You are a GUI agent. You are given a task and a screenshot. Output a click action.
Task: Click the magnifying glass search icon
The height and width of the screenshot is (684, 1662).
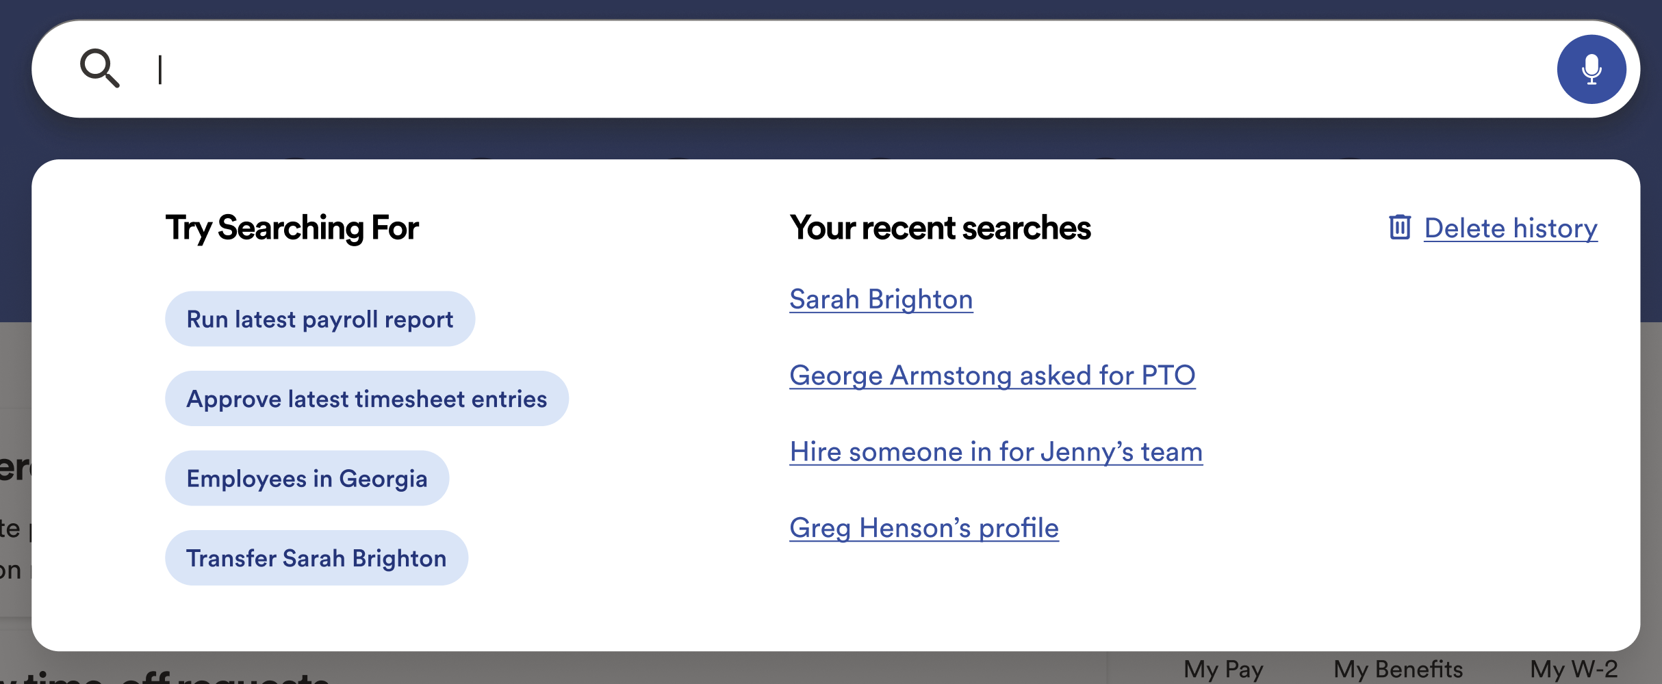[100, 68]
